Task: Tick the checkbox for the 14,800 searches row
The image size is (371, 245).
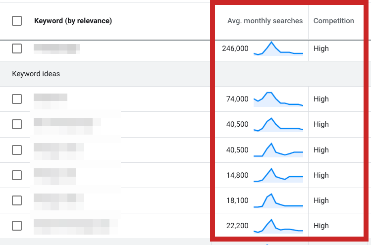Action: pos(17,175)
